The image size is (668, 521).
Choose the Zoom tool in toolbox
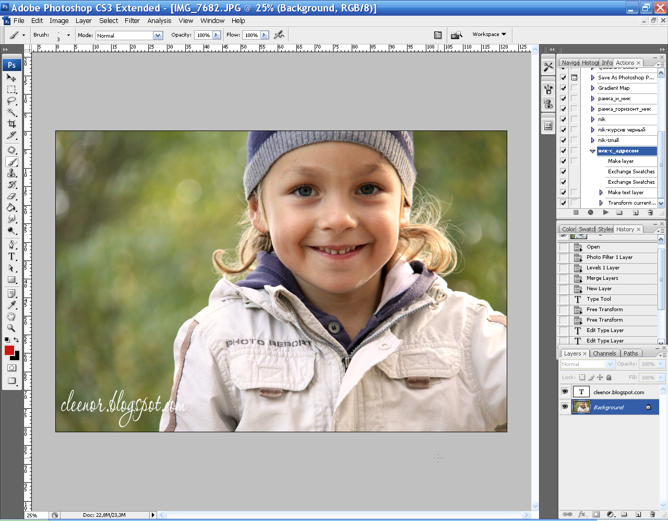[11, 328]
